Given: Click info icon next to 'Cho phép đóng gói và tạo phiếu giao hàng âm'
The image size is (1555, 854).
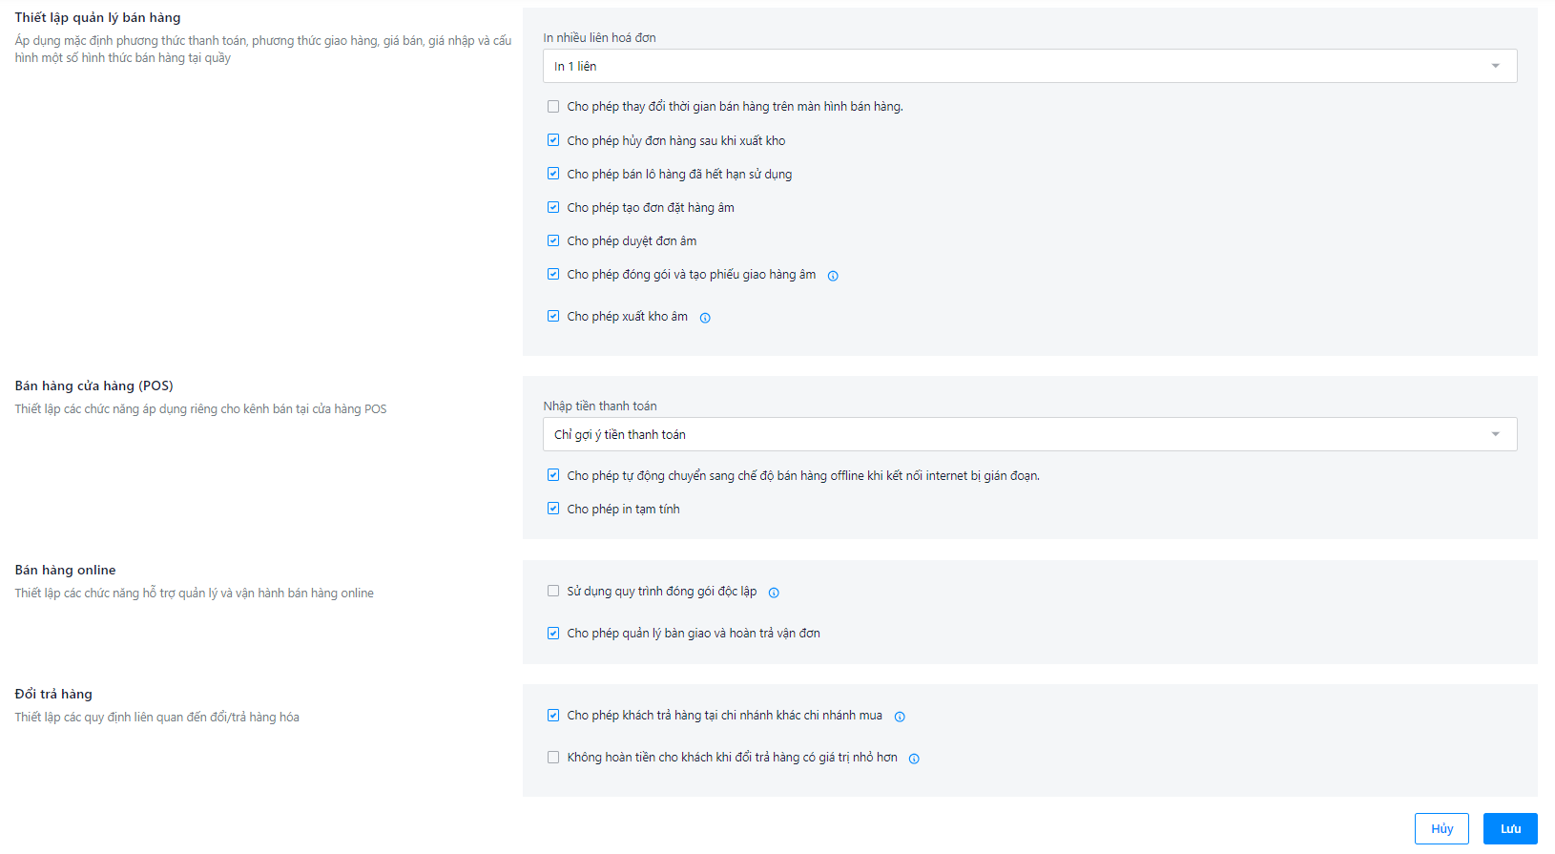Looking at the screenshot, I should point(833,276).
